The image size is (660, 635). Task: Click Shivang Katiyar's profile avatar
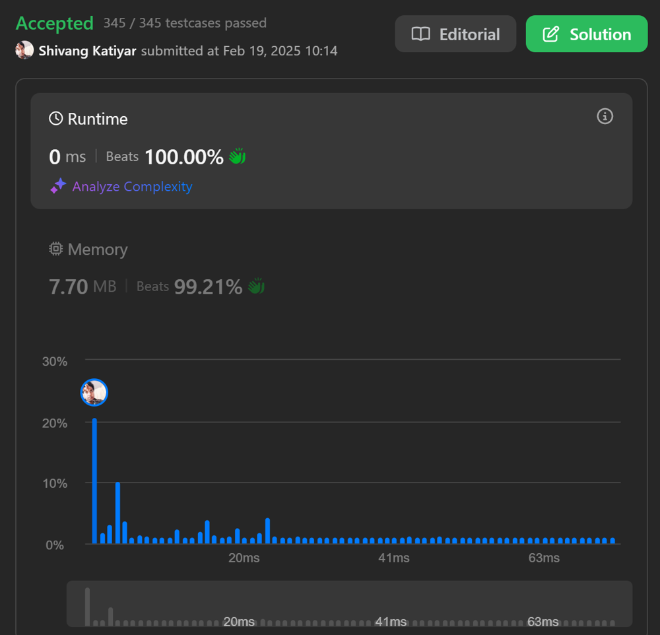pyautogui.click(x=24, y=50)
